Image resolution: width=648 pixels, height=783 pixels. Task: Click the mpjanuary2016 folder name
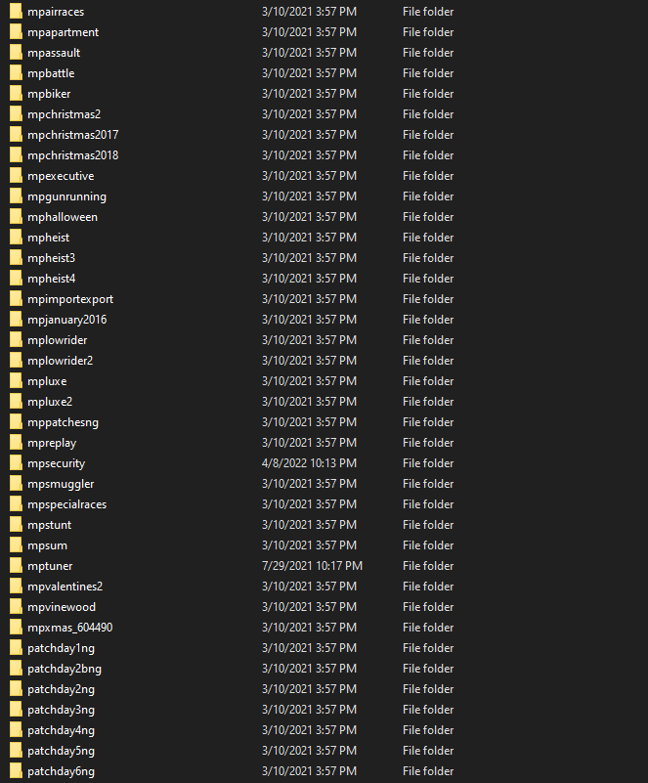(x=66, y=320)
